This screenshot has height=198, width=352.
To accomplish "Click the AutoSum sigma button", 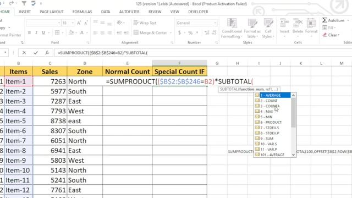I will click(x=333, y=20).
